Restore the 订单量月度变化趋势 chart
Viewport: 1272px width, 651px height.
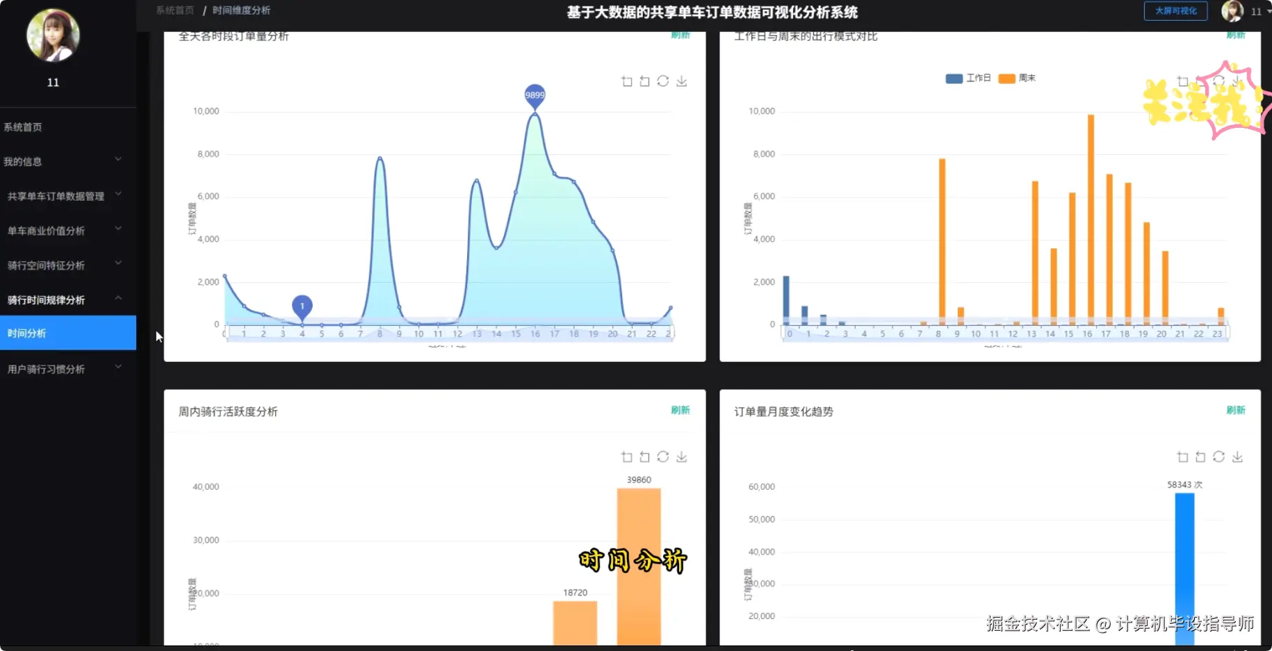click(1219, 456)
